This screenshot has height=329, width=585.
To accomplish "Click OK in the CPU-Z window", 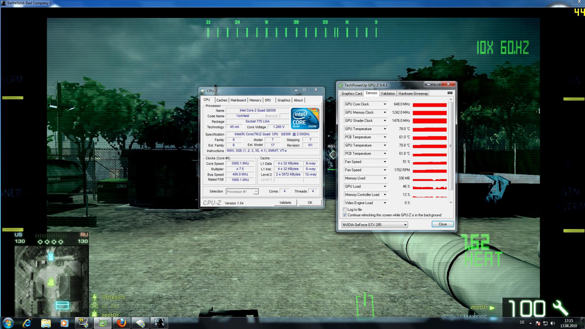I will [310, 203].
